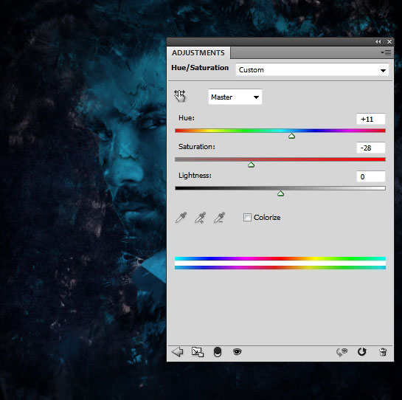
Task: Click the view previous state icon
Action: 342,352
